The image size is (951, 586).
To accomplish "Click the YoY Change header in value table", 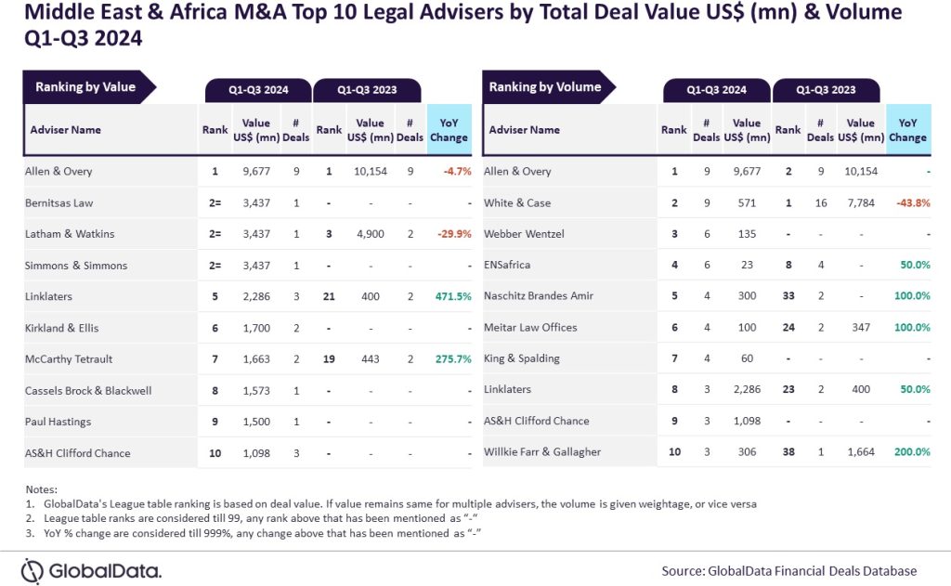I will [x=449, y=130].
